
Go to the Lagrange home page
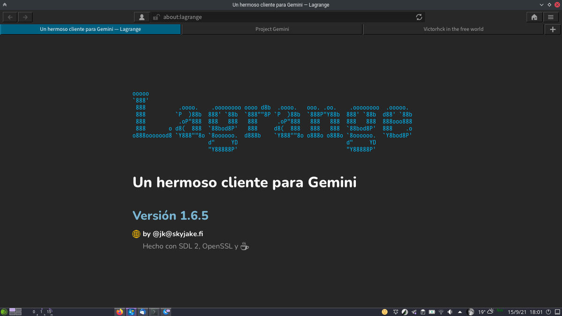[534, 17]
